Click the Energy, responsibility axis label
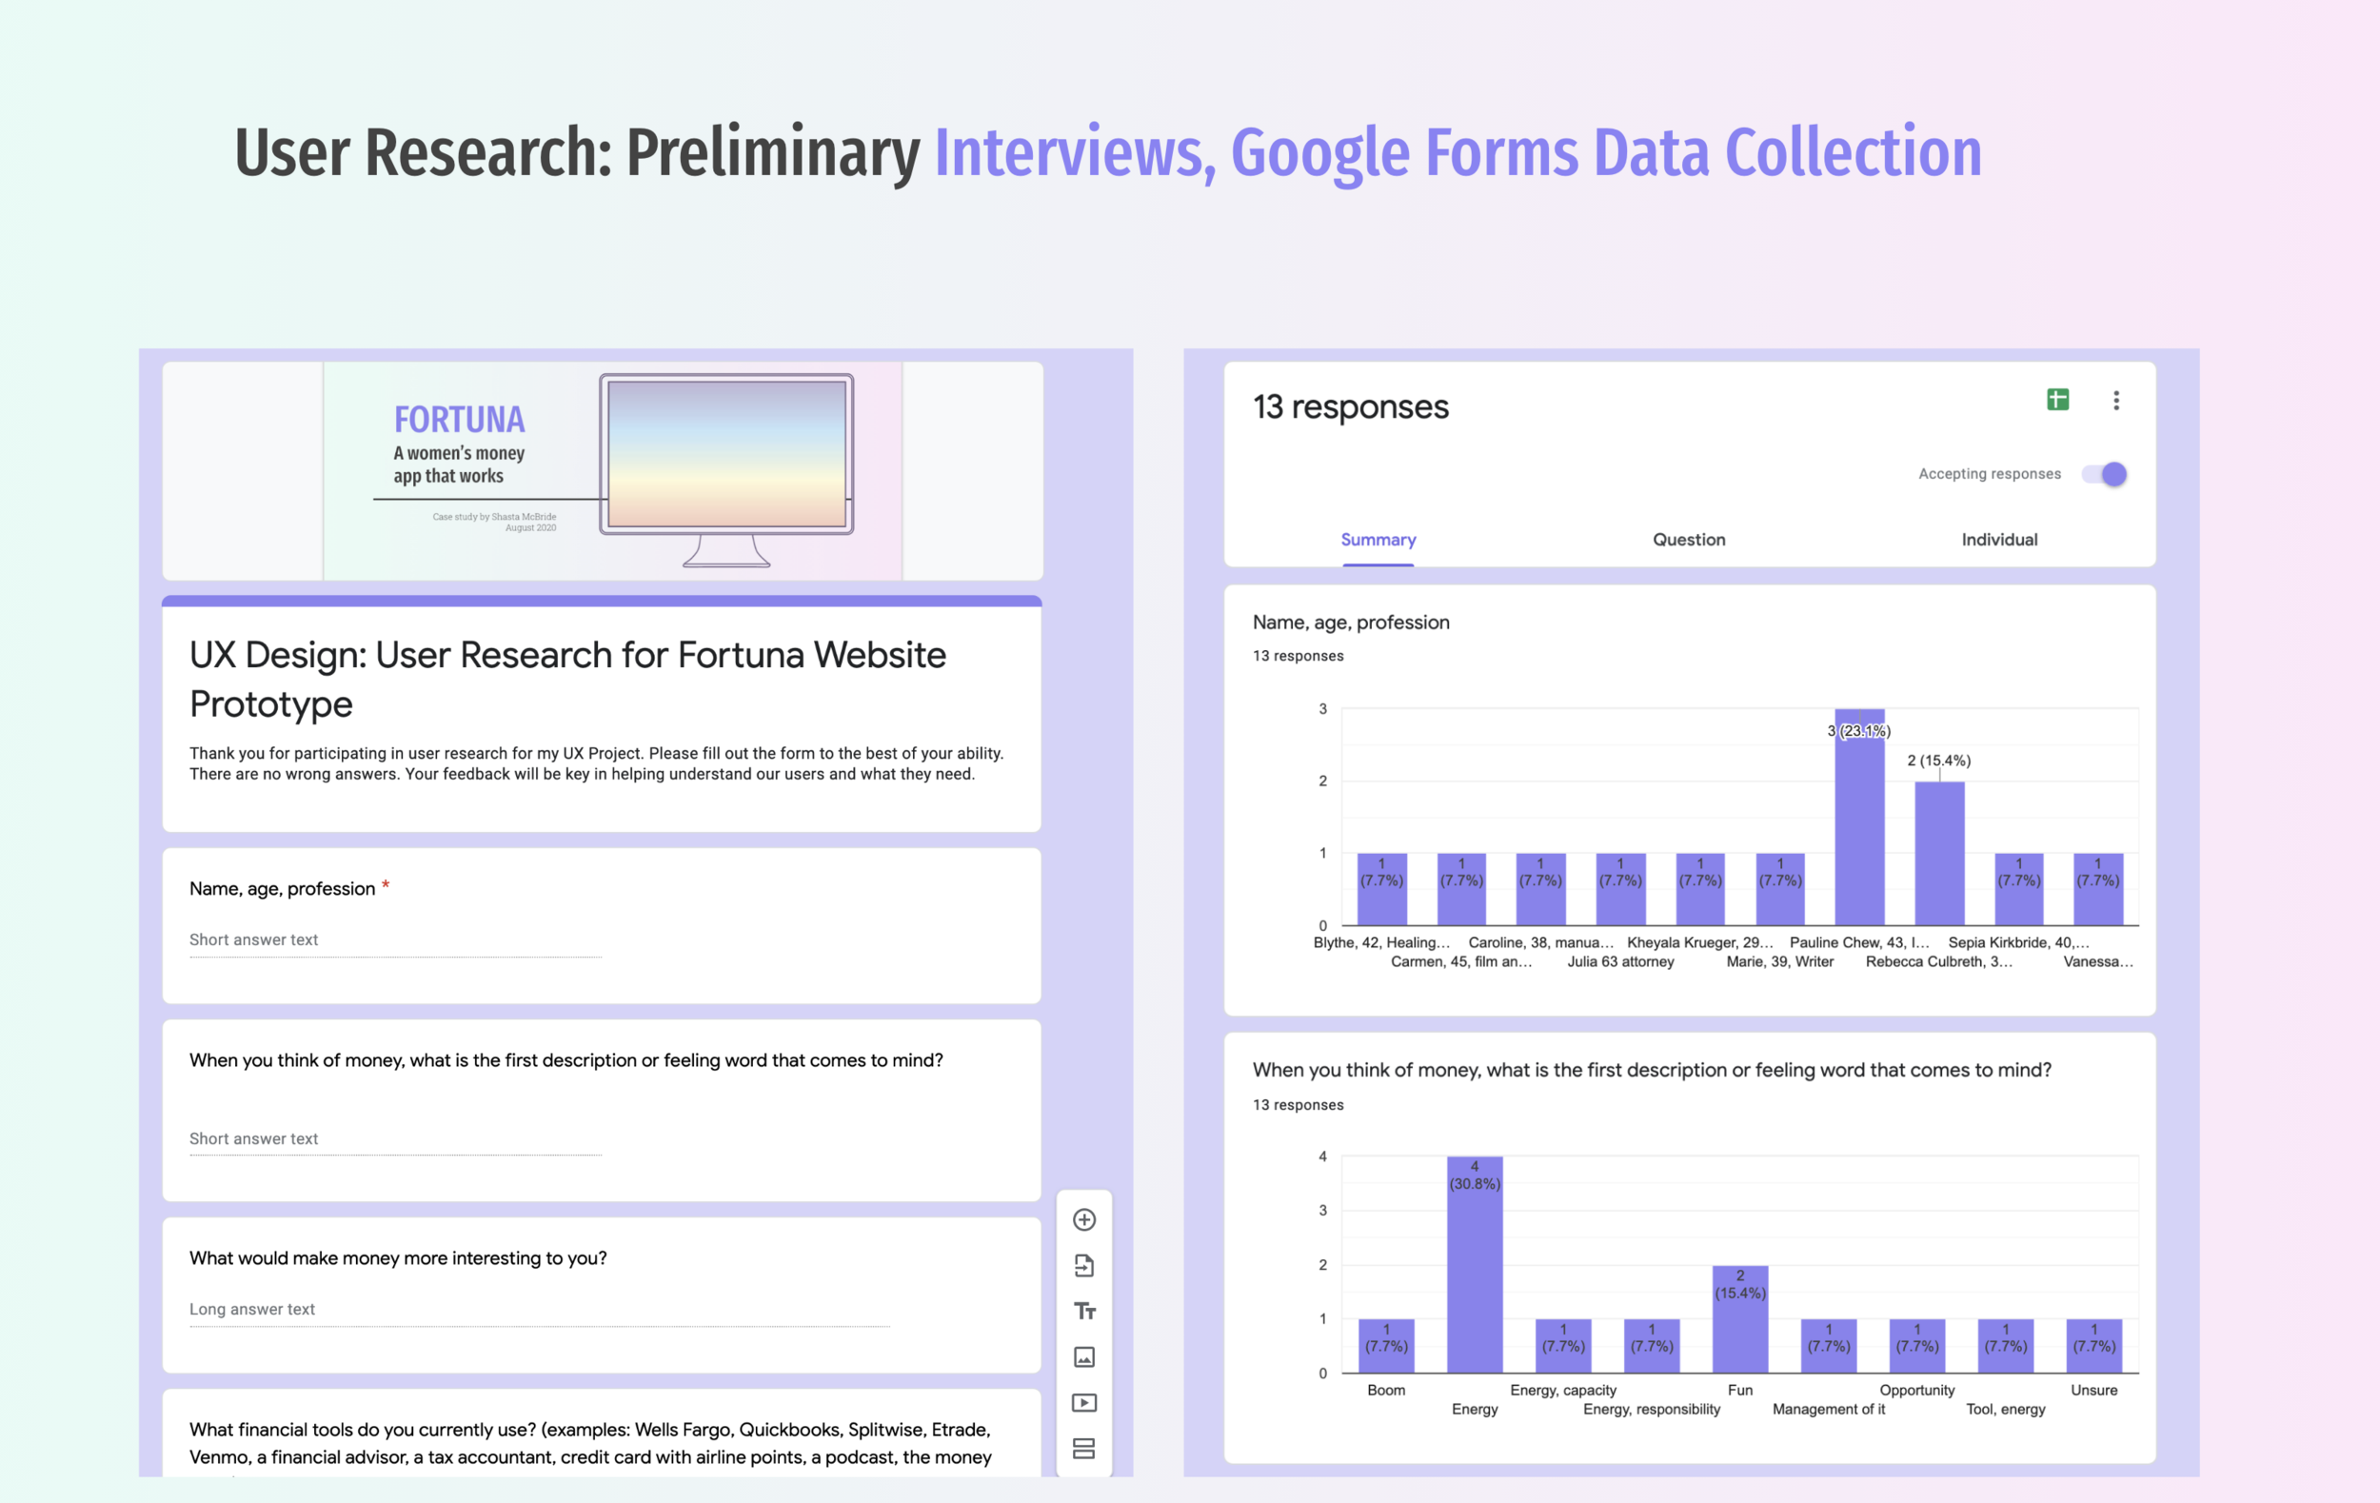 (1652, 1409)
